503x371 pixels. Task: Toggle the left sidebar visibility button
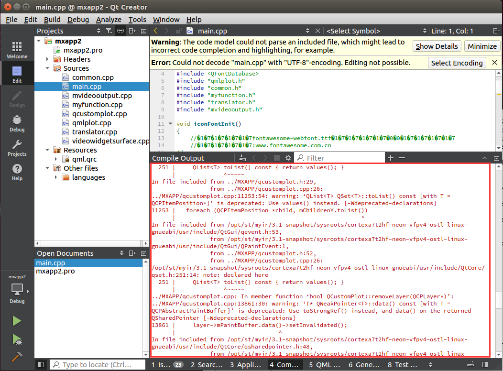(41, 365)
